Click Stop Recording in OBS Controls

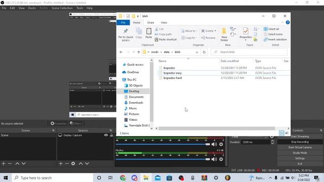tap(300, 142)
